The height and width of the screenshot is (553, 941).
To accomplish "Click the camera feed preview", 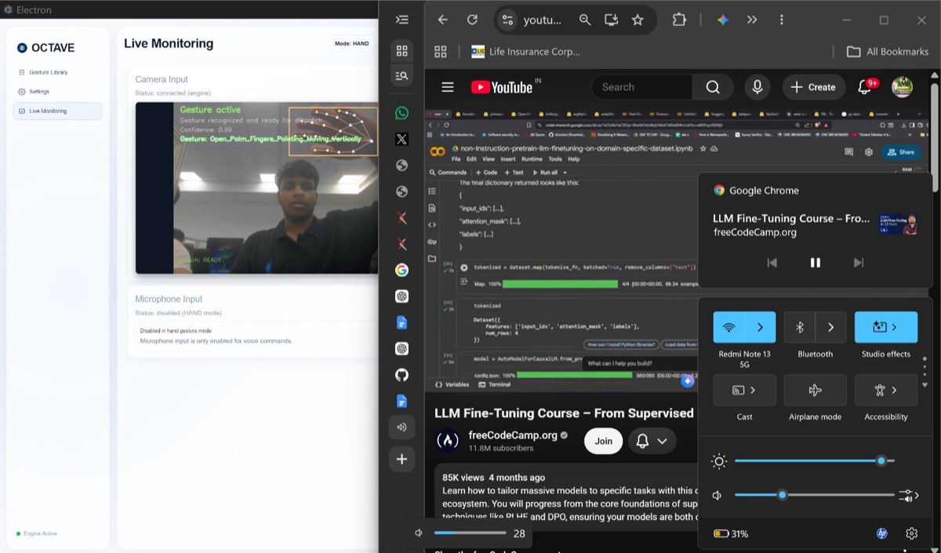I will tap(256, 187).
